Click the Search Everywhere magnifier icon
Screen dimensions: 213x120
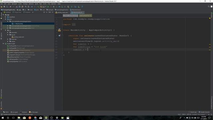pyautogui.click(x=209, y=7)
